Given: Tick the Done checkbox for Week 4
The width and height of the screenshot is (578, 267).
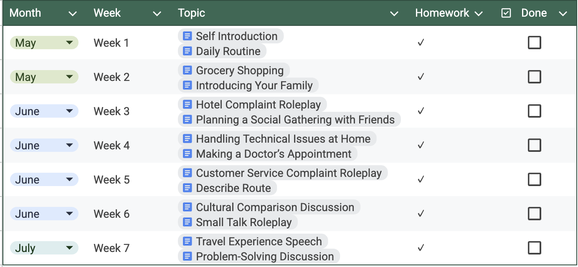Looking at the screenshot, I should point(535,145).
